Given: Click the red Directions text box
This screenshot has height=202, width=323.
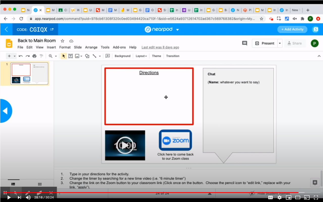Looking at the screenshot, I should 149,96.
